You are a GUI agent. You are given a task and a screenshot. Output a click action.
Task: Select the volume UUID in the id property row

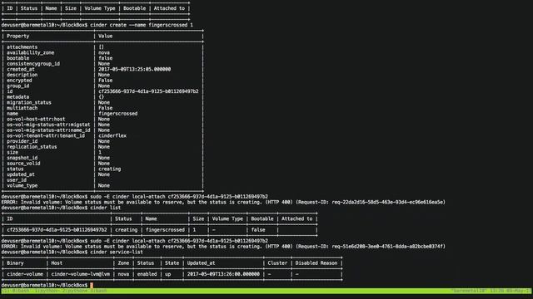tap(148, 91)
